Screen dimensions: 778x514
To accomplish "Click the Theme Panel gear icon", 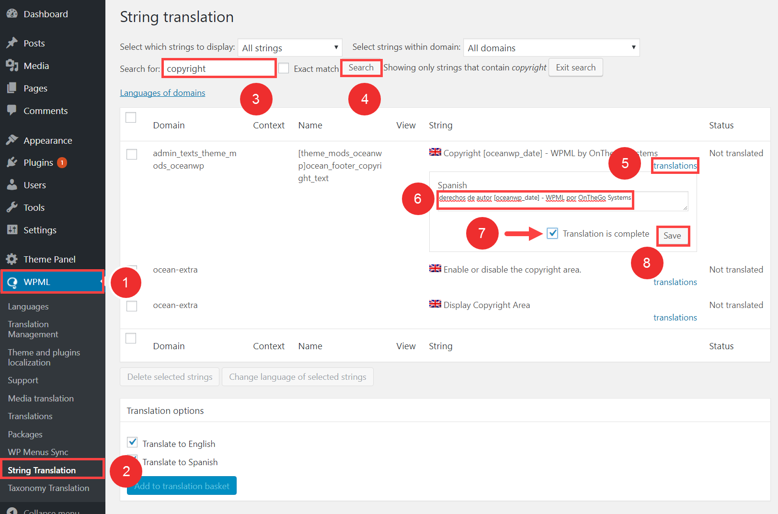I will pos(12,259).
